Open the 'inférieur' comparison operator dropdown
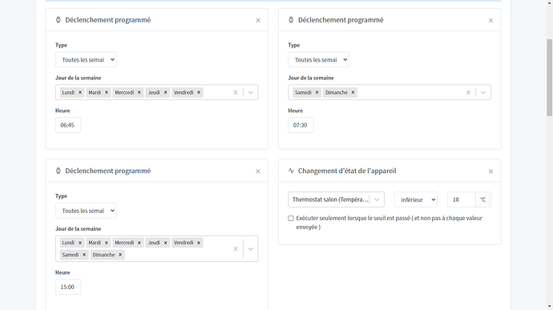 (416, 199)
